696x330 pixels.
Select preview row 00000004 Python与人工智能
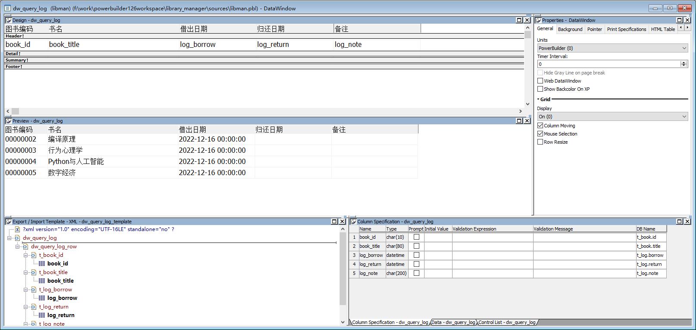pos(211,161)
